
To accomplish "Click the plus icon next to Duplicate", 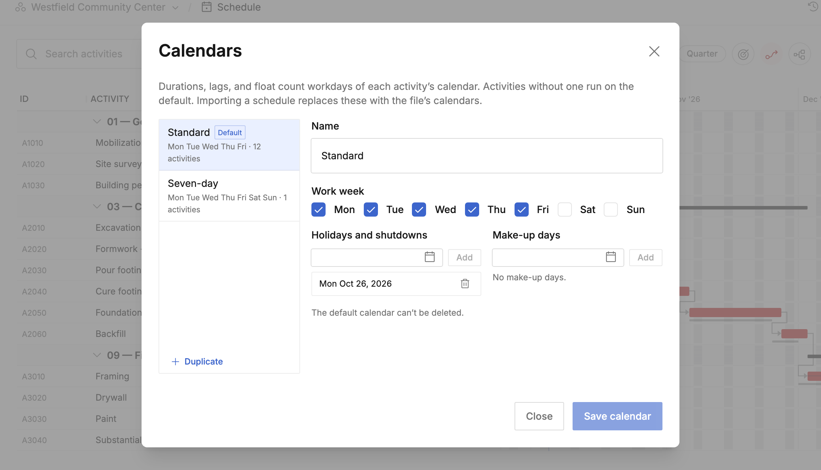I will 175,361.
